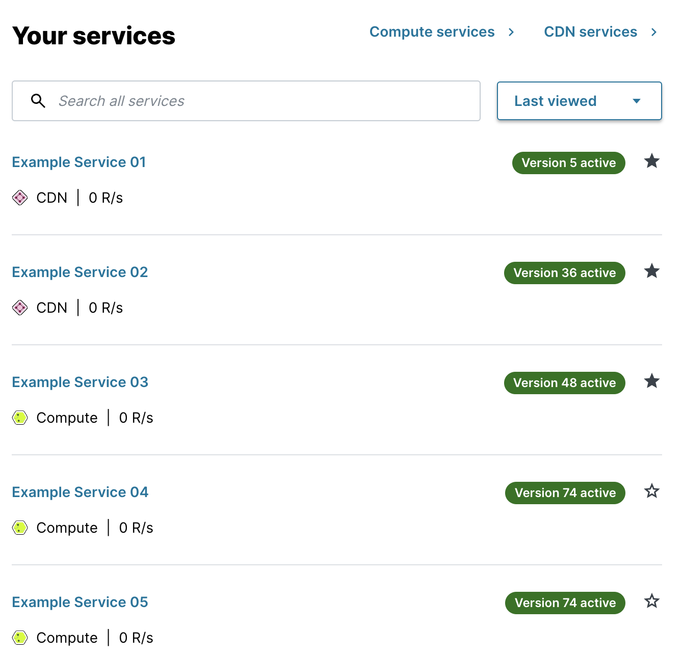Navigate to CDN services
Screen dimensions: 683x658
[590, 32]
